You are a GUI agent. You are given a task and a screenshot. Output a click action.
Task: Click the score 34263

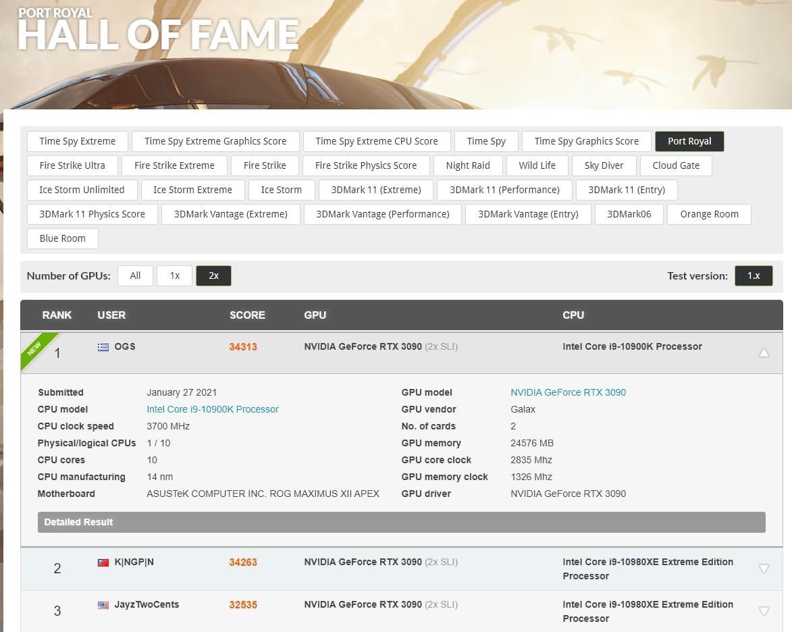tap(243, 562)
